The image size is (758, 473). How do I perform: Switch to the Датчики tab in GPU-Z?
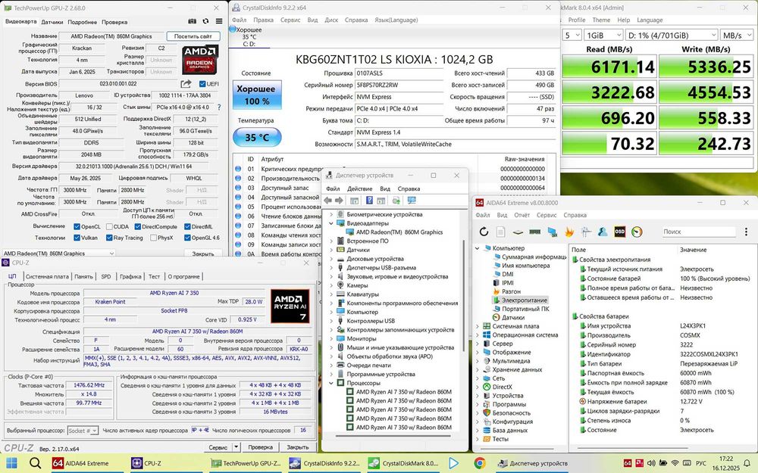click(x=52, y=22)
